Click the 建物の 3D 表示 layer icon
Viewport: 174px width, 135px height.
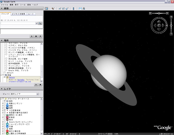pyautogui.click(x=7, y=115)
